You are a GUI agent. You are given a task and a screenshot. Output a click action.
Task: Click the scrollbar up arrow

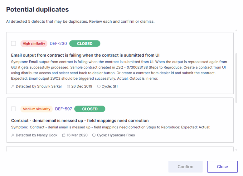(236, 31)
